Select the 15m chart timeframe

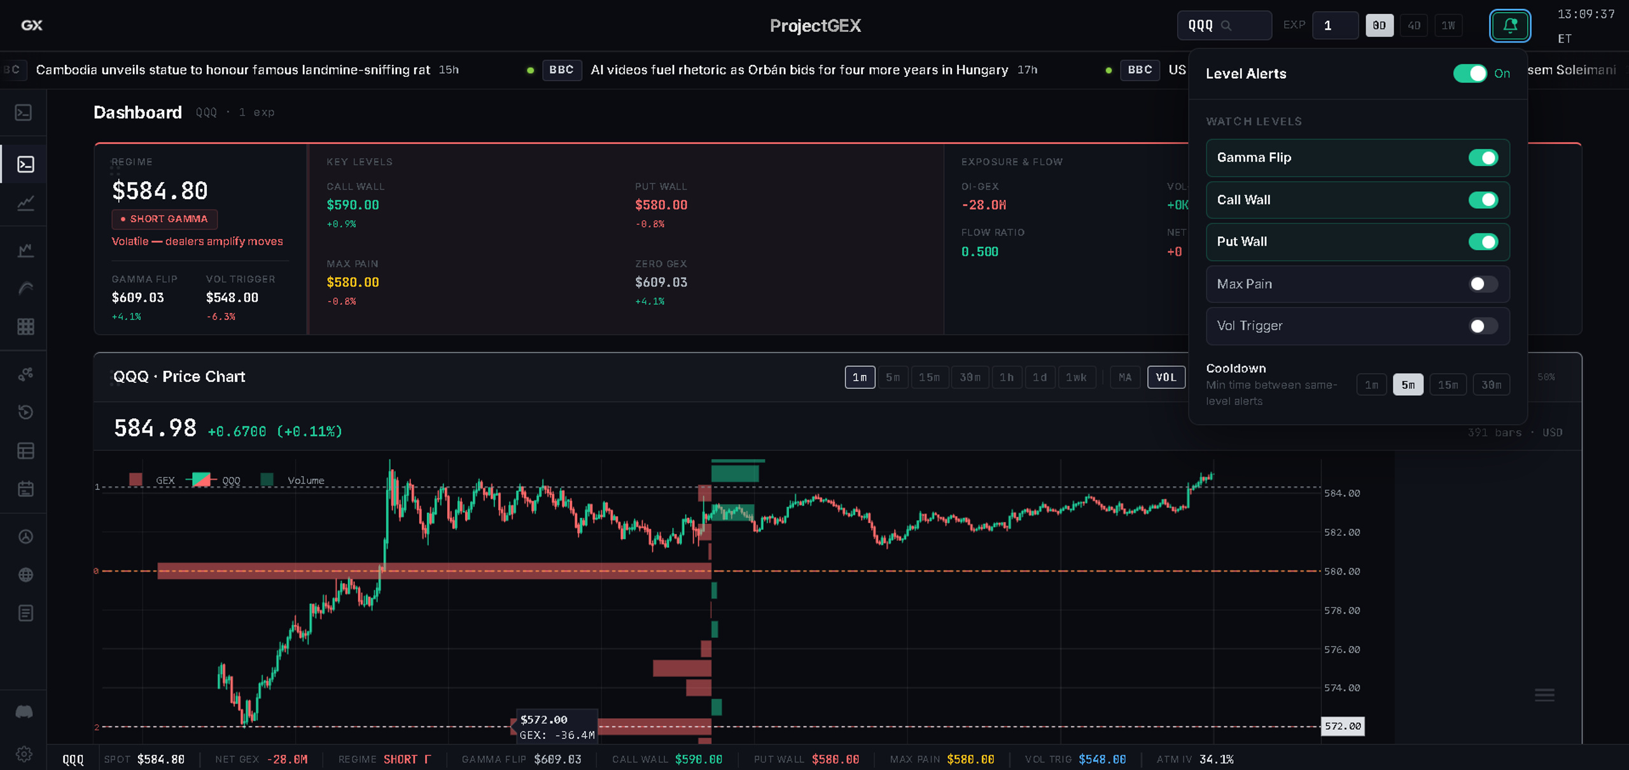click(929, 377)
